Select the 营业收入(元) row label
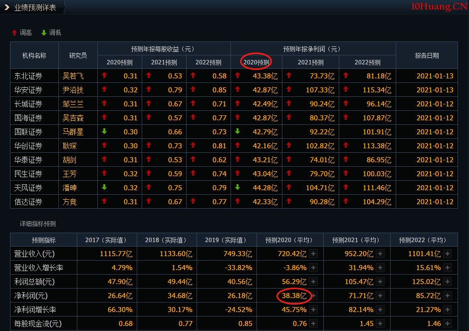The width and height of the screenshot is (469, 331). 34,254
